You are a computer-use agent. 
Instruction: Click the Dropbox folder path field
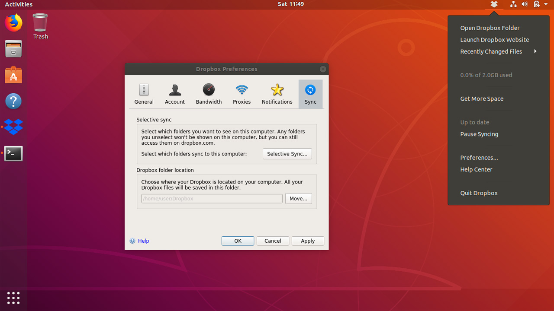[x=212, y=199]
